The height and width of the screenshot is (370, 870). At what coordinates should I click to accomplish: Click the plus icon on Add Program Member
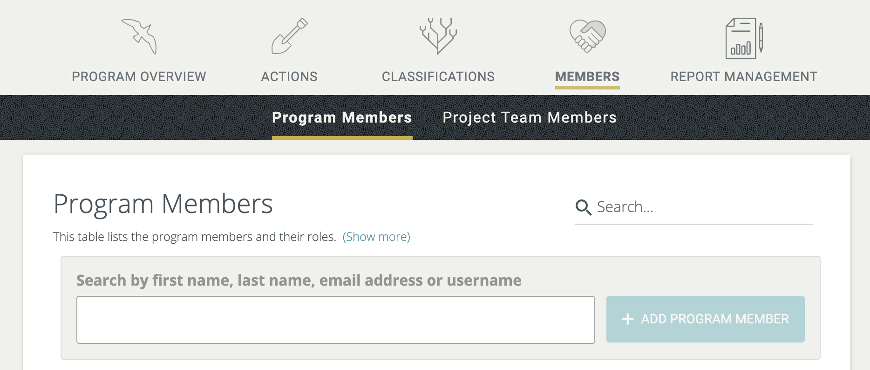coord(628,319)
